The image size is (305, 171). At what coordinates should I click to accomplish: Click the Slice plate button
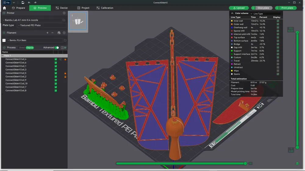pyautogui.click(x=263, y=8)
